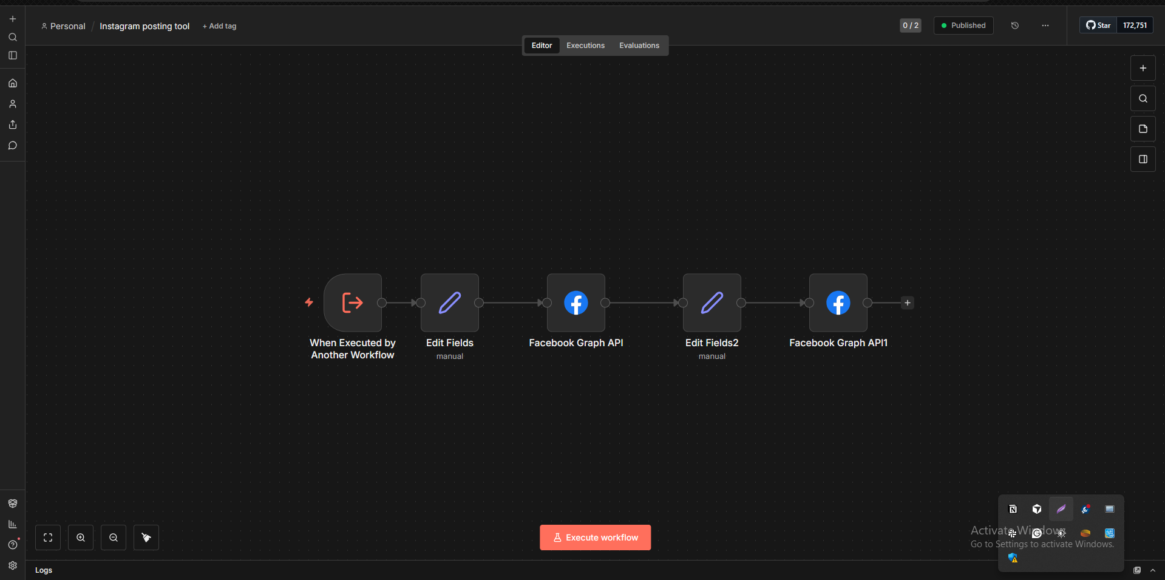1165x580 pixels.
Task: Click the Published status button
Action: [963, 26]
